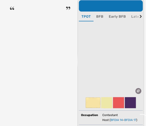This screenshot has height=126, width=146.
Task: Select the dark purple thumbnail
Action: point(130,103)
